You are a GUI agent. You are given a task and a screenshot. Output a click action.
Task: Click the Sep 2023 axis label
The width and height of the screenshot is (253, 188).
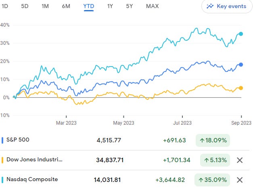pos(241,123)
